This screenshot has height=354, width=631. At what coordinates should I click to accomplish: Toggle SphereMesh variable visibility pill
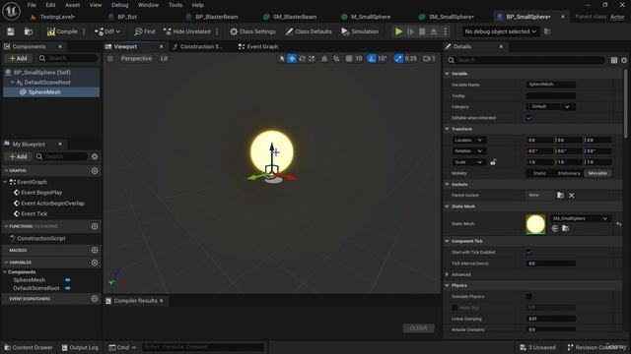68,280
